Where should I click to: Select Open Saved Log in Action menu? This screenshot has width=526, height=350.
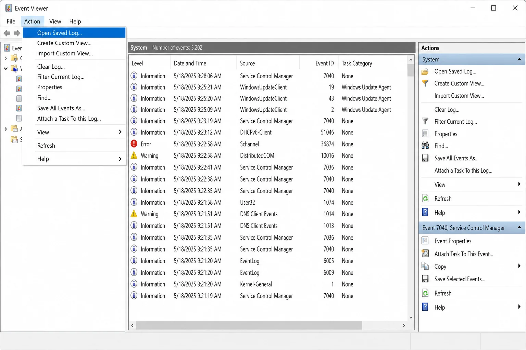tap(74, 33)
